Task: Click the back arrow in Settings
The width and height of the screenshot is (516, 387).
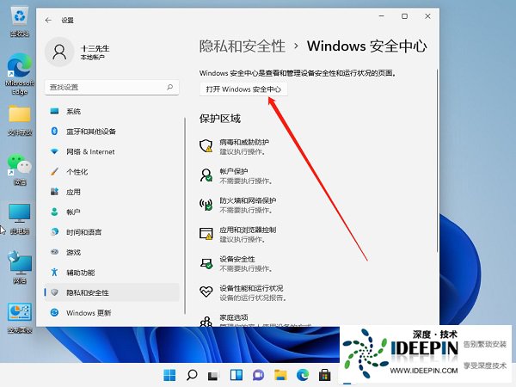Action: point(48,21)
